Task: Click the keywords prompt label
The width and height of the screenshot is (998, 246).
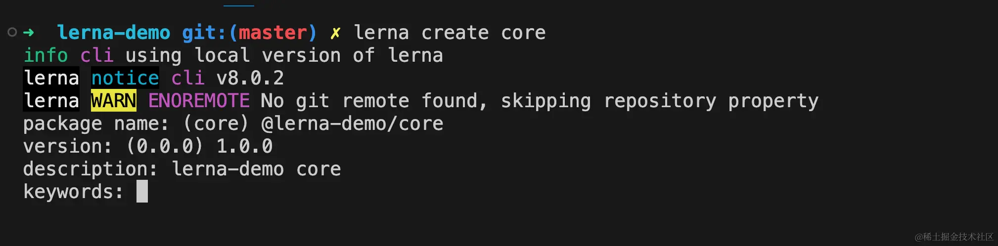Action: point(73,192)
